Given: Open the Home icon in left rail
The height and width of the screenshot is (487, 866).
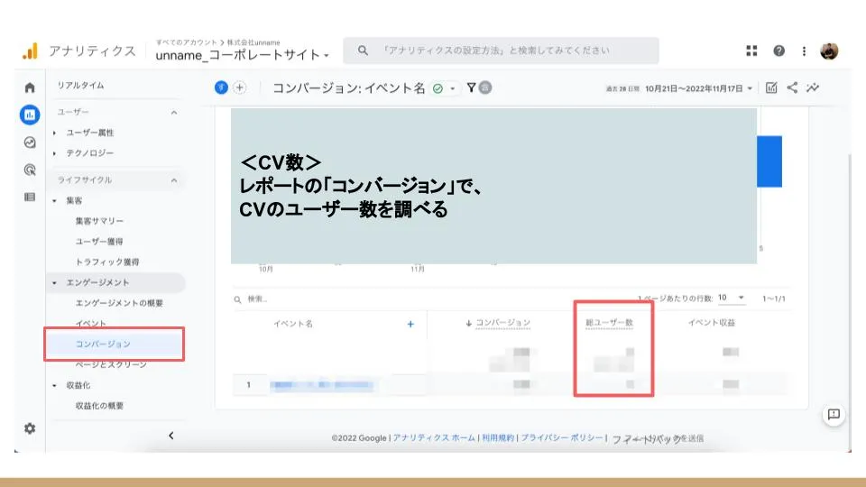Looking at the screenshot, I should [30, 87].
